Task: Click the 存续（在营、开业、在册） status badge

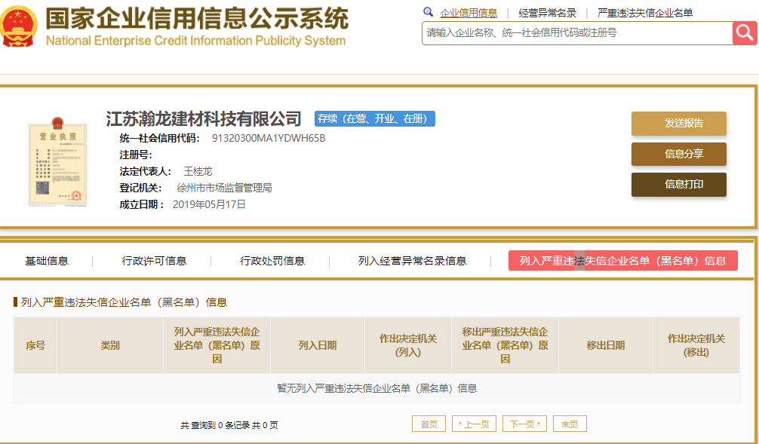Action: coord(375,118)
